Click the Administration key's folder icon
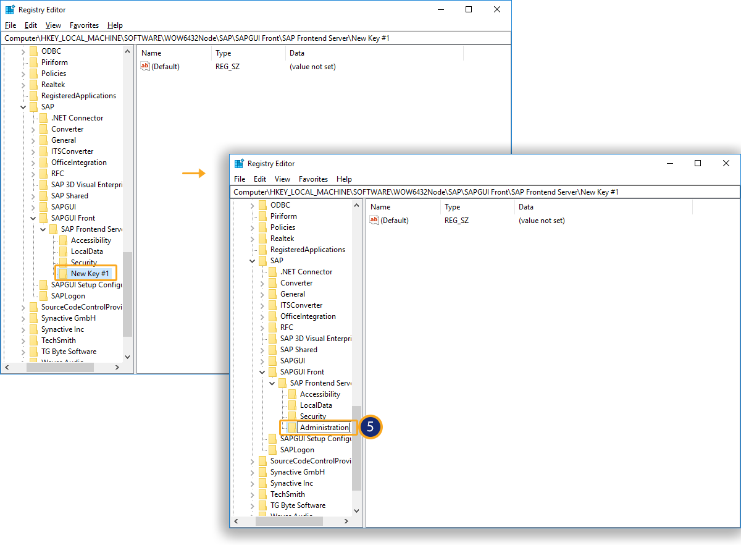Screen dimensions: 741x545 292,428
